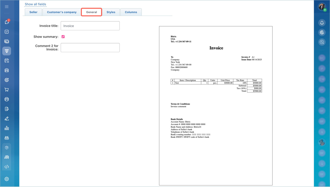Open the shopping cart icon in sidebar
The height and width of the screenshot is (187, 330).
[x=7, y=90]
